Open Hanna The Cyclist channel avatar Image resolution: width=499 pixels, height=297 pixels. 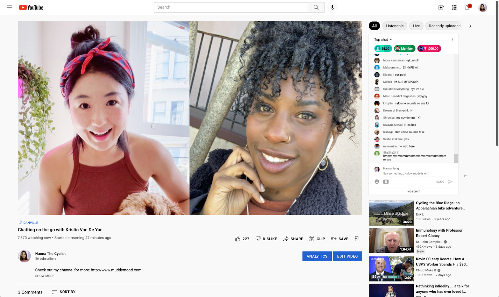pos(24,256)
